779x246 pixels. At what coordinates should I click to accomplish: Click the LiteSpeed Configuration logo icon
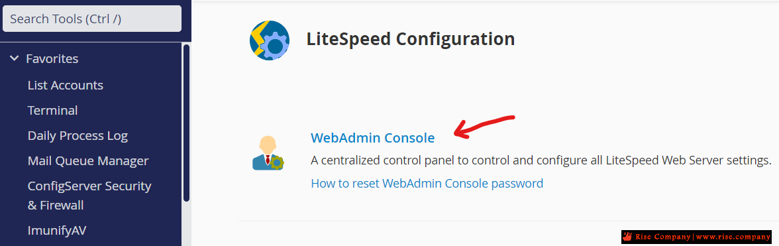pyautogui.click(x=269, y=40)
